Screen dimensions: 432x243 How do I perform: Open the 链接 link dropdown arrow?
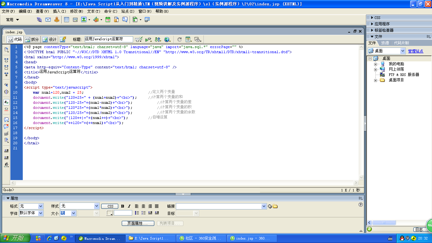264,206
